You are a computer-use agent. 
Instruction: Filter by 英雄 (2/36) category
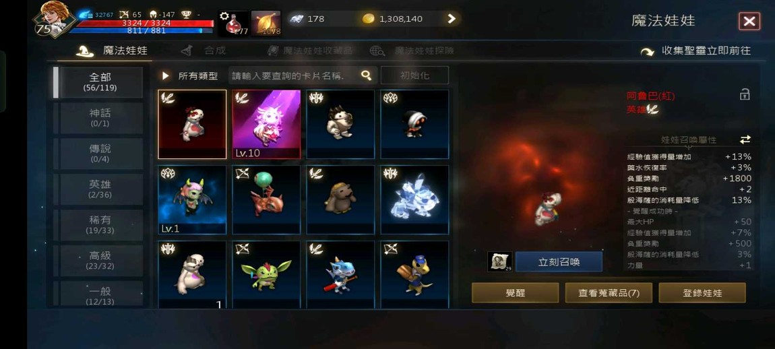pyautogui.click(x=100, y=189)
